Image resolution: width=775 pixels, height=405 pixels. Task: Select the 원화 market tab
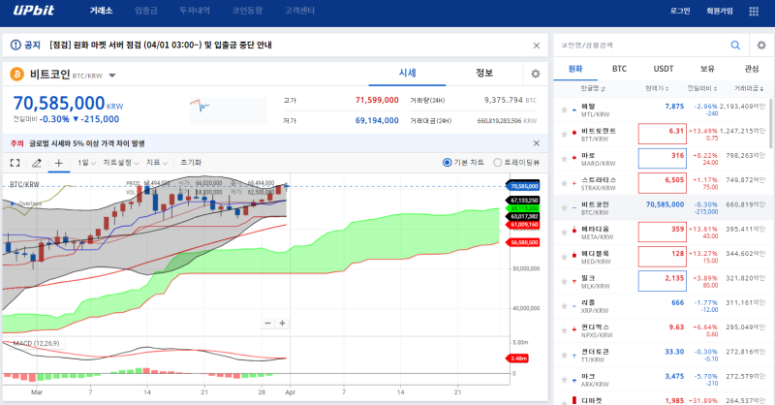click(575, 69)
